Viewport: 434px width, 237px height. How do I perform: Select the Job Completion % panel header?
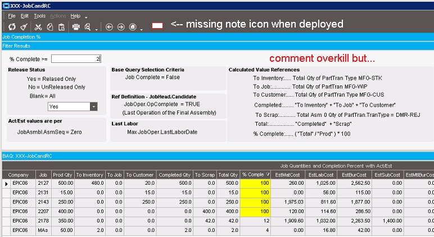218,37
